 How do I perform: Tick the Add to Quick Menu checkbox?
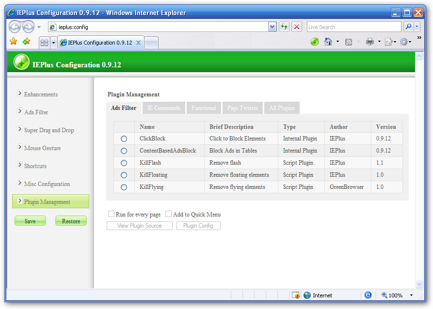coord(168,214)
